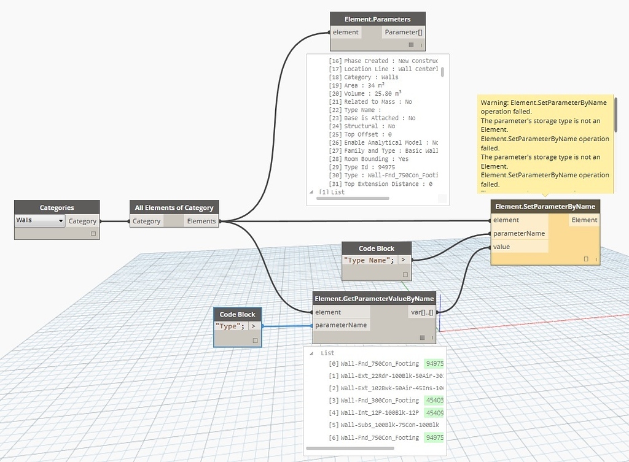The width and height of the screenshot is (629, 462).
Task: Collapse the '[1] List' entry in Element.Parameters preview
Action: point(311,192)
